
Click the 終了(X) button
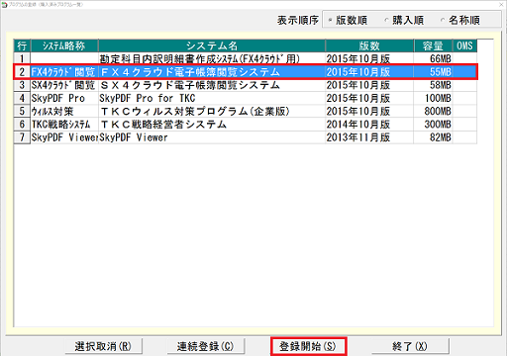[410, 346]
